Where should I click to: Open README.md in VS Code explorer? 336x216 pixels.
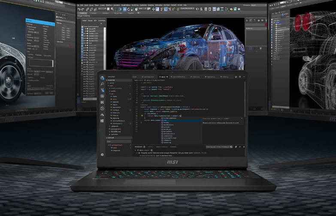tap(116, 132)
